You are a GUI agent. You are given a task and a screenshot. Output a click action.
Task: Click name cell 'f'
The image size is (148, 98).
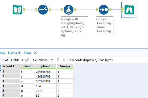pos(27,71)
